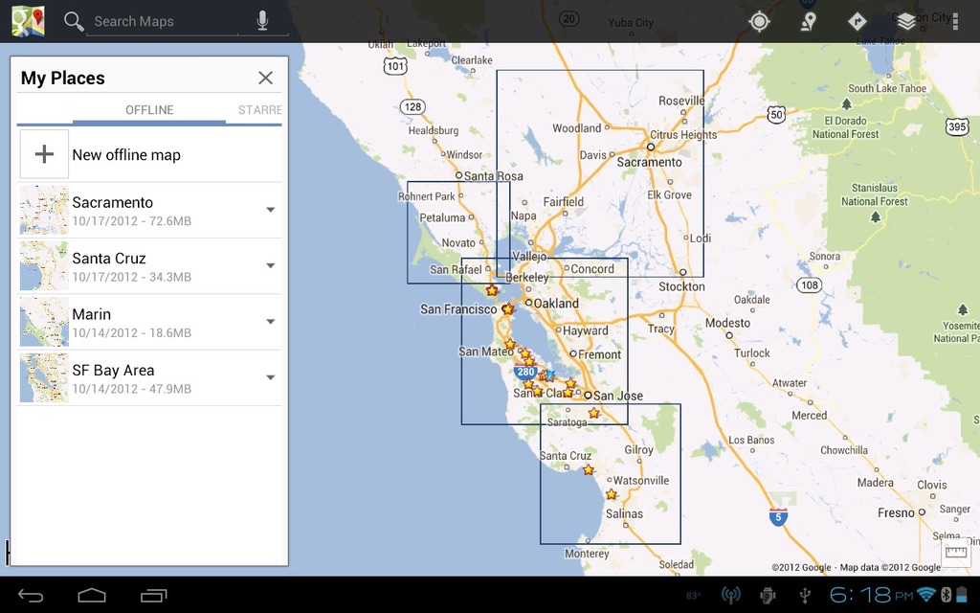Expand the Santa Cruz offline map dropdown arrow
Image resolution: width=980 pixels, height=613 pixels.
271,265
